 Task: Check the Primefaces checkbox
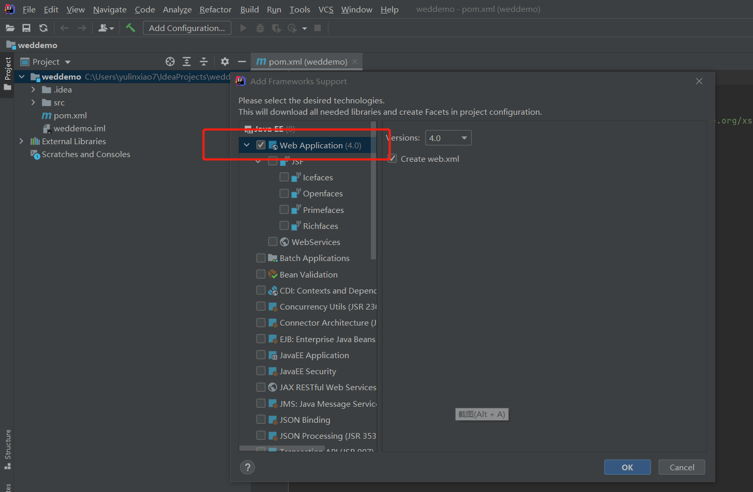pyautogui.click(x=284, y=209)
